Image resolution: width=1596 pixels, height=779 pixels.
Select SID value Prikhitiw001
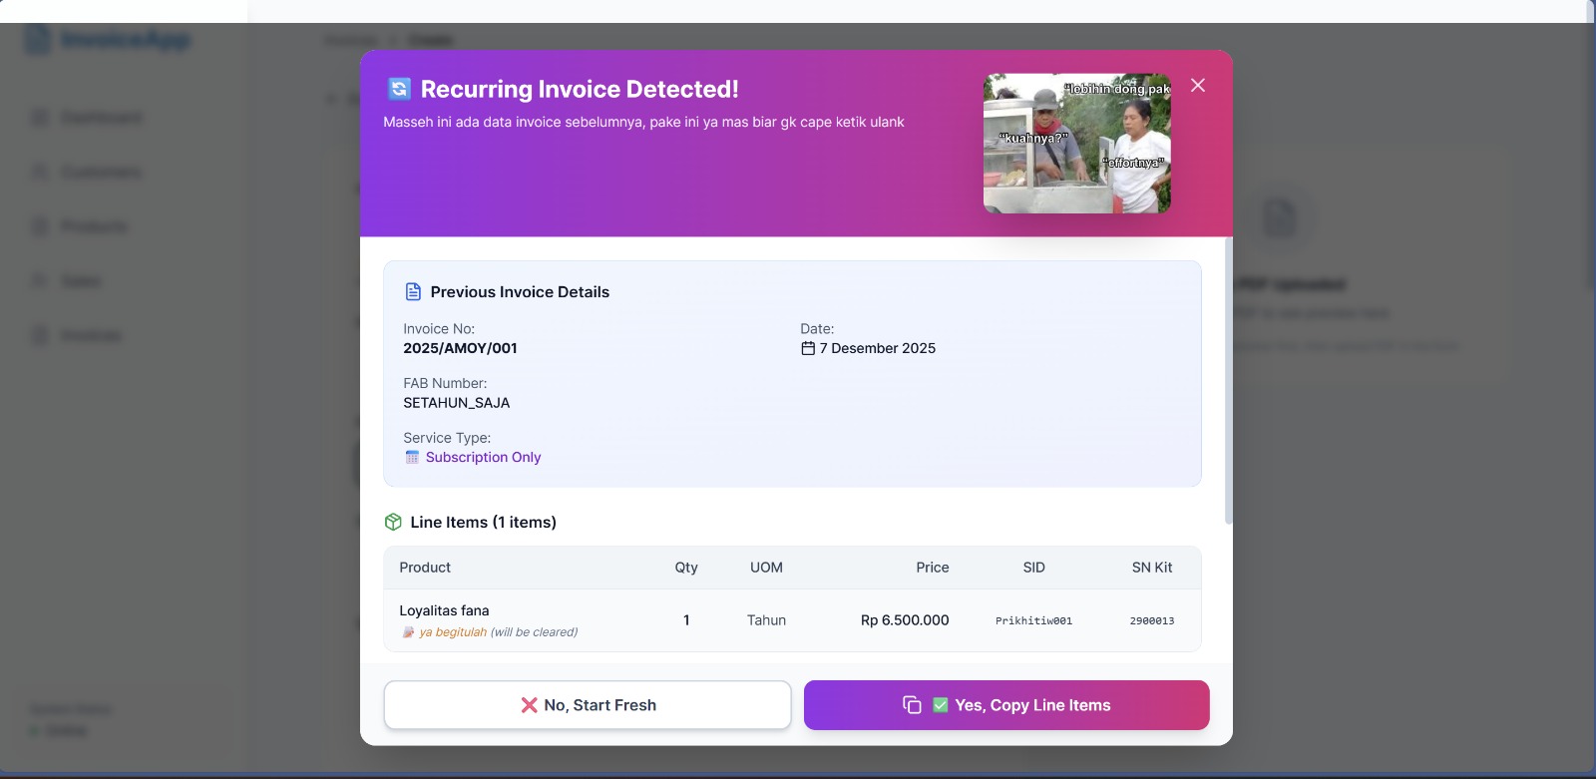coord(1033,620)
